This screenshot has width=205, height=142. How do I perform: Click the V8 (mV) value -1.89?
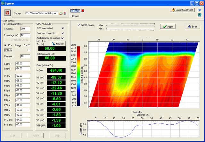tap(56, 115)
